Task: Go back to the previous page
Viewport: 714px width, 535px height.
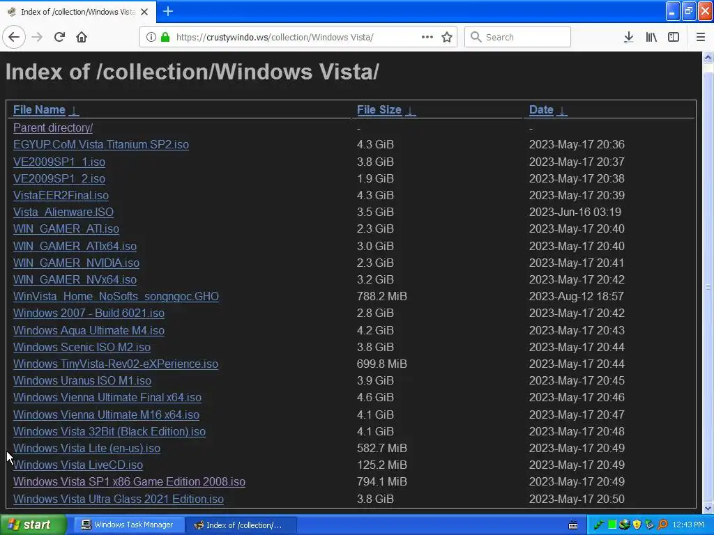Action: click(14, 38)
